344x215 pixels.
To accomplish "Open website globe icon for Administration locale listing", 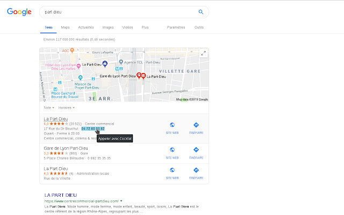I will click(x=172, y=170).
